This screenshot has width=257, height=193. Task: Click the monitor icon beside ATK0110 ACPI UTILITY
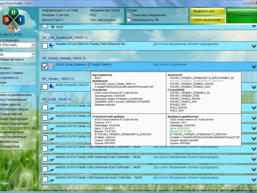pos(51,87)
